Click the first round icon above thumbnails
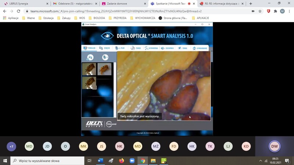294x165 pixels. (90, 57)
